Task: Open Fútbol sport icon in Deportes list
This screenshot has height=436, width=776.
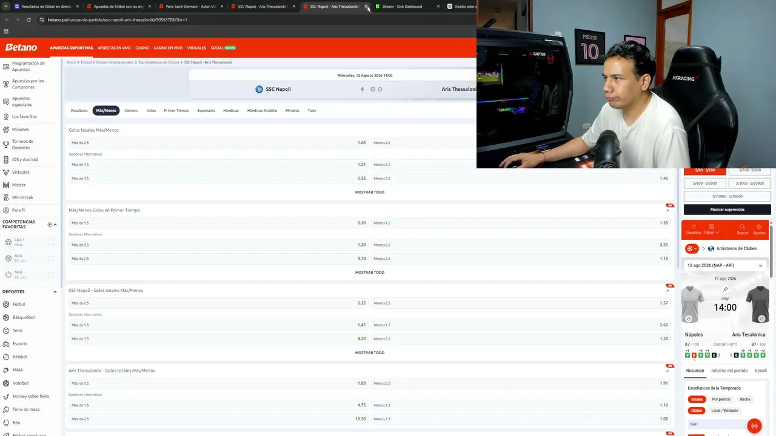Action: click(6, 304)
